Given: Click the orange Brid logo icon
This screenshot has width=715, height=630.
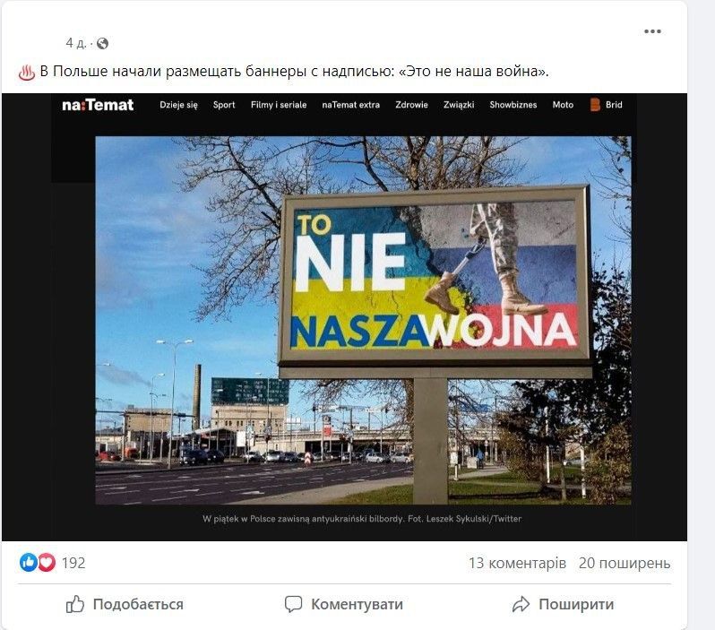Looking at the screenshot, I should (x=595, y=105).
